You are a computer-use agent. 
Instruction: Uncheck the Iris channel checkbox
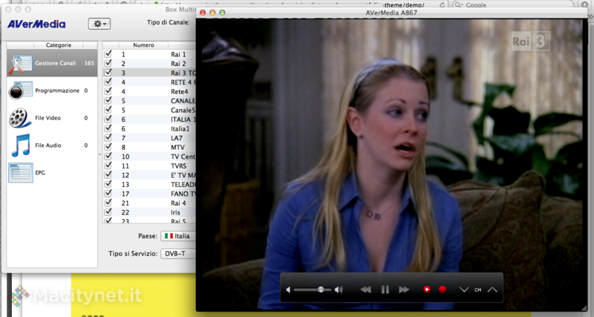[108, 212]
